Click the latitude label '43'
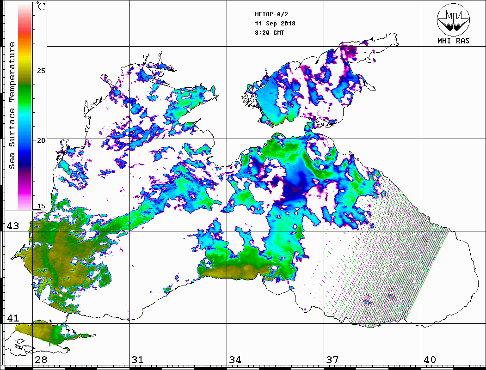486x370 pixels. (x=13, y=226)
